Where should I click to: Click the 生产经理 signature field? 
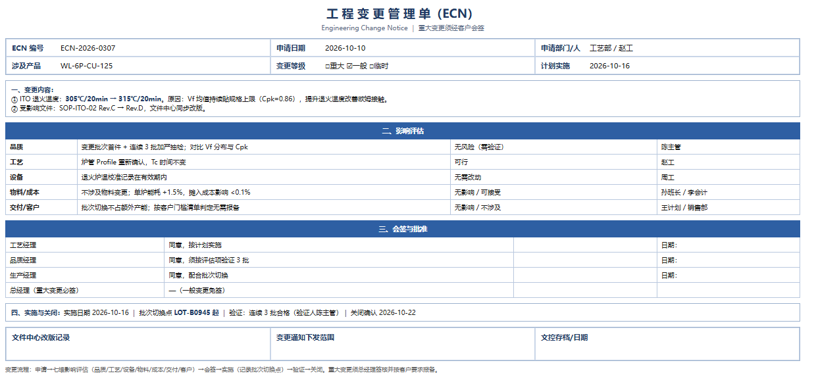point(585,275)
